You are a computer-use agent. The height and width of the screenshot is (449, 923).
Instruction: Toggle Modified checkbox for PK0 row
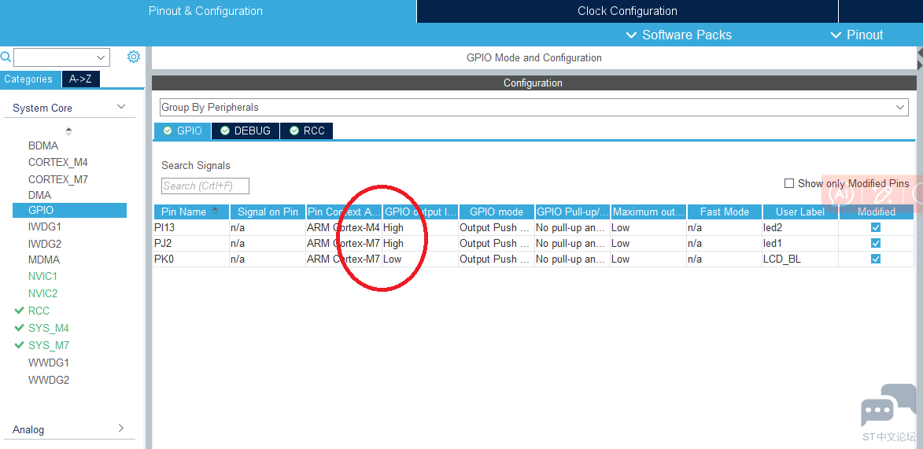(876, 259)
